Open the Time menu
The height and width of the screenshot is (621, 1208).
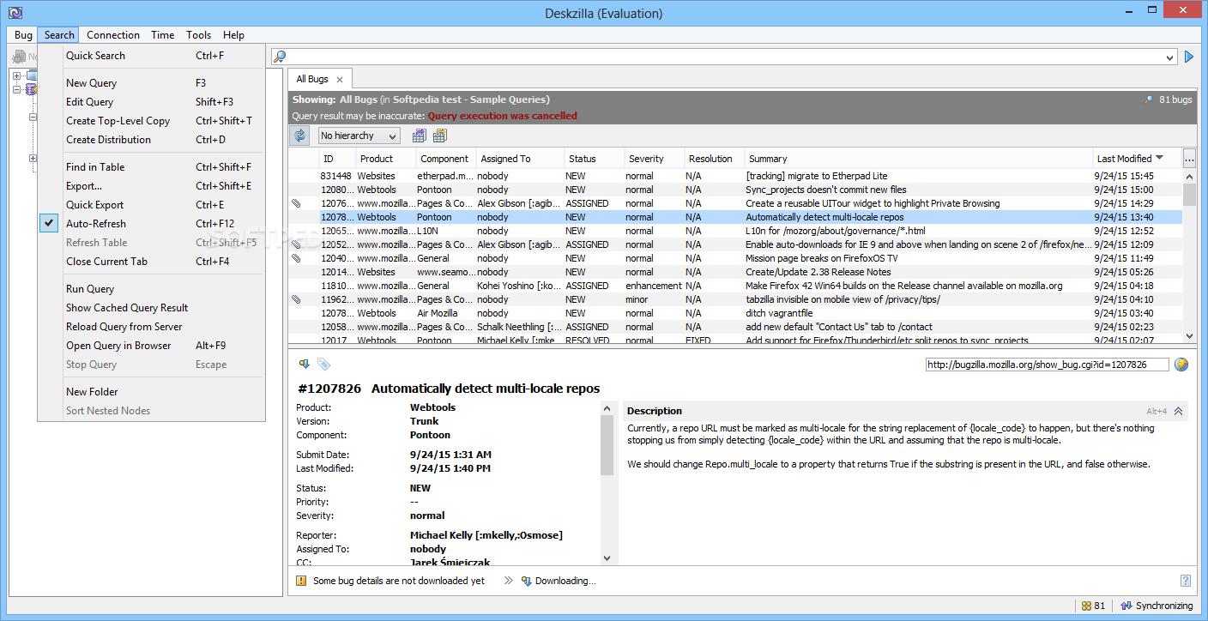163,35
